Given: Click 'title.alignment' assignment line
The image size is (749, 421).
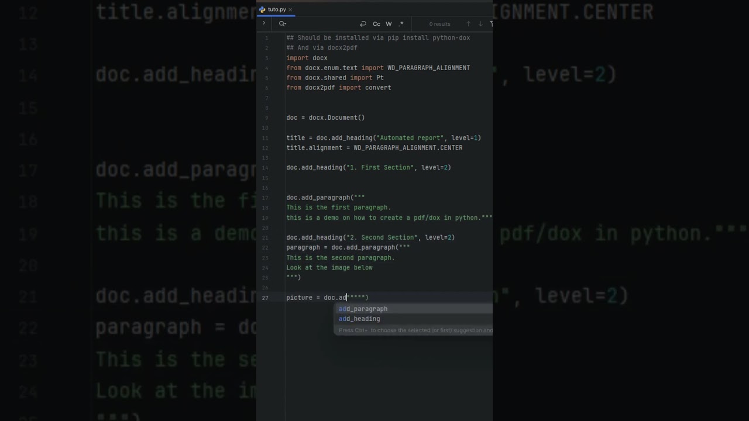Looking at the screenshot, I should [x=374, y=148].
